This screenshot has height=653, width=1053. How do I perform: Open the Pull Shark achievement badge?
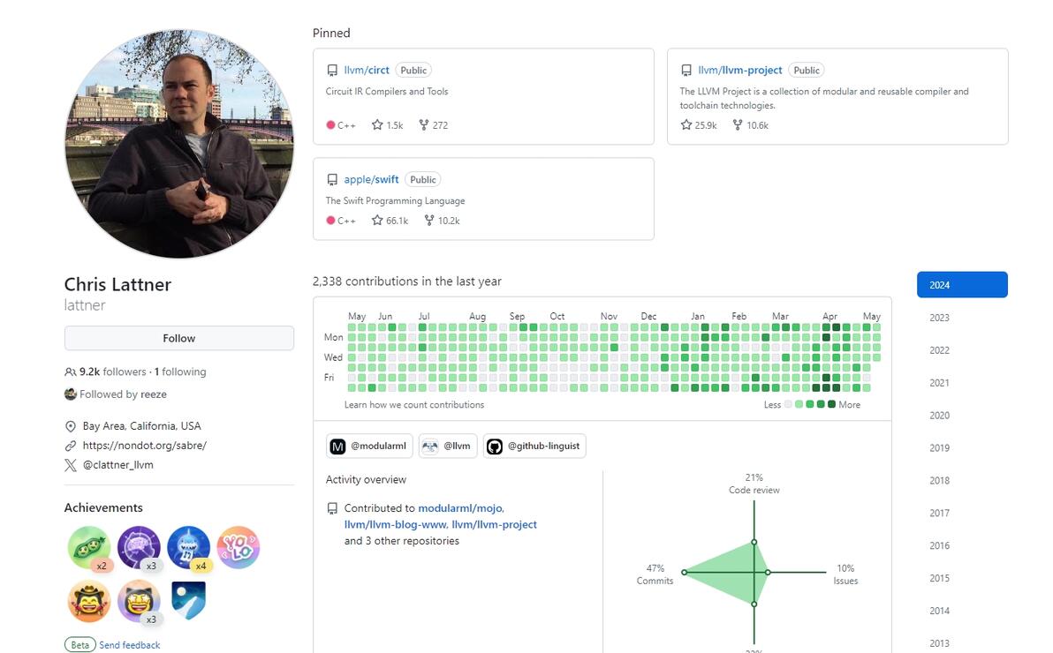[188, 547]
